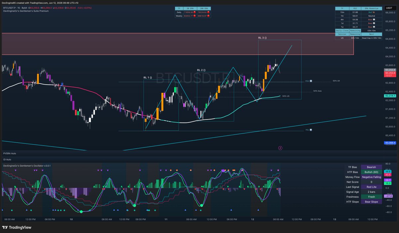Click the Fresh freshness cell

pyautogui.click(x=371, y=197)
